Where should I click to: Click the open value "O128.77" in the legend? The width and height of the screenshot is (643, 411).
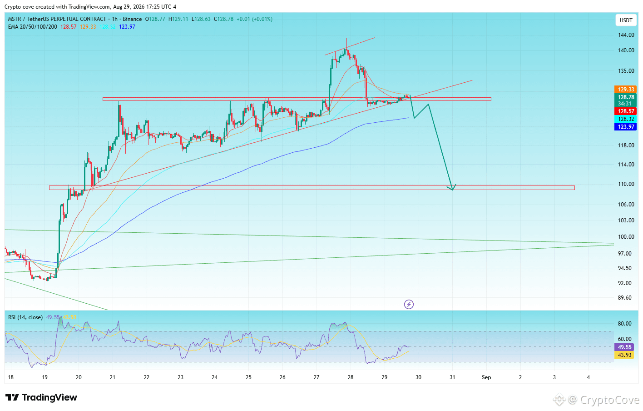[155, 19]
